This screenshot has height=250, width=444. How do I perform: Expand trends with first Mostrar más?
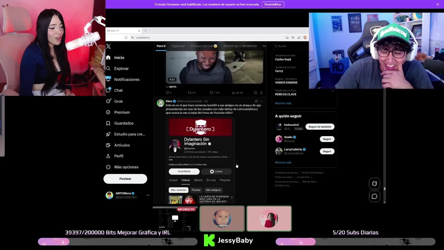pyautogui.click(x=283, y=103)
